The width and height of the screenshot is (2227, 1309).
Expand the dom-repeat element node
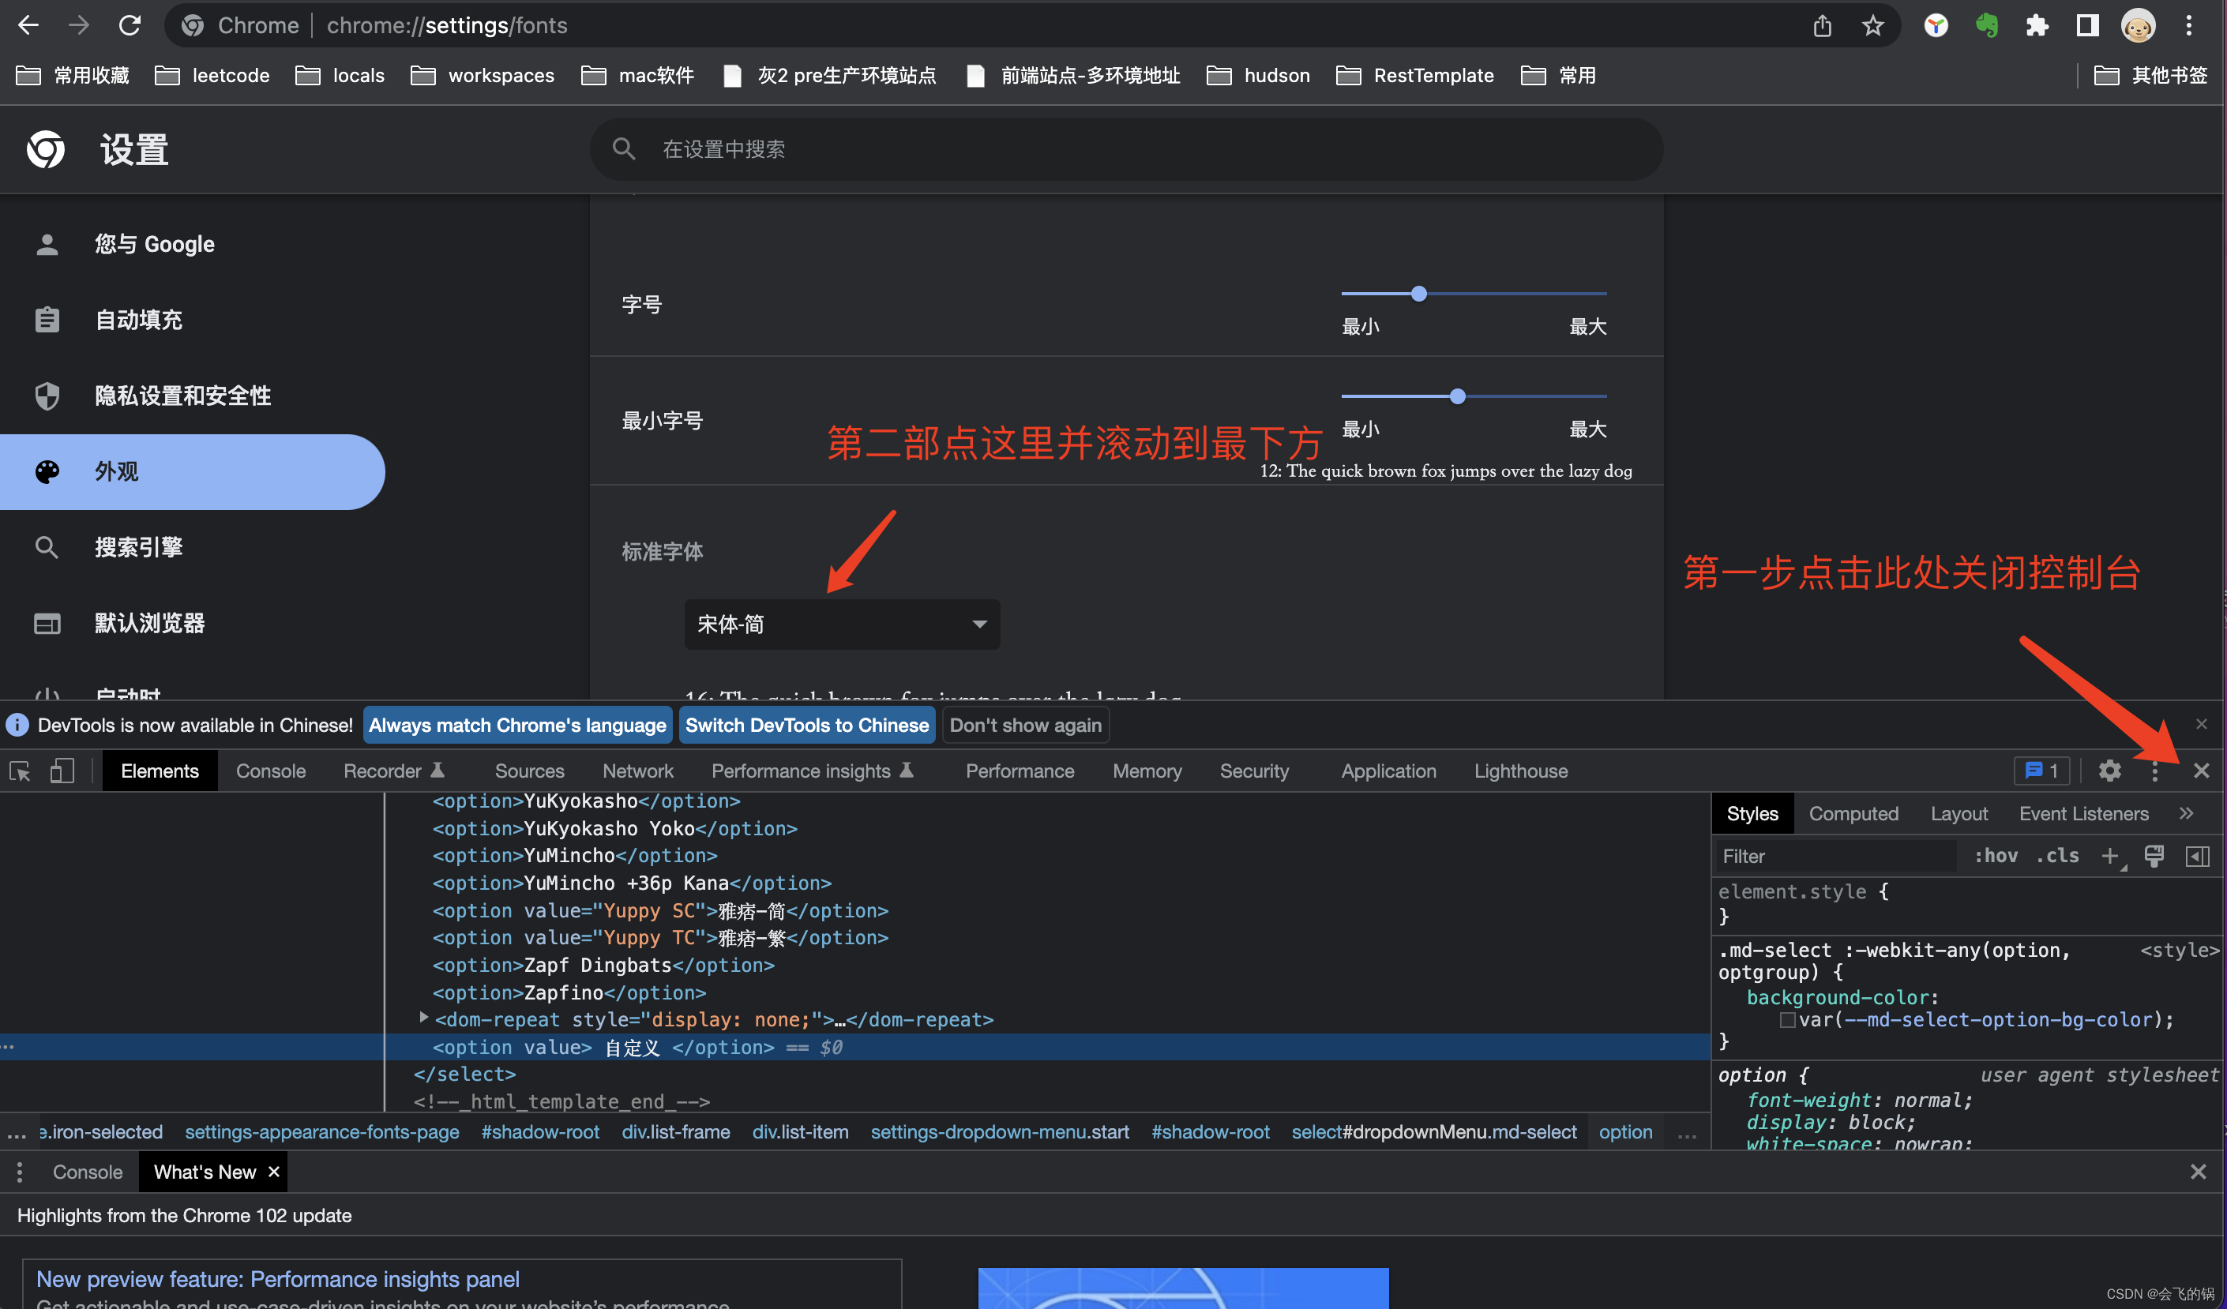click(424, 1018)
